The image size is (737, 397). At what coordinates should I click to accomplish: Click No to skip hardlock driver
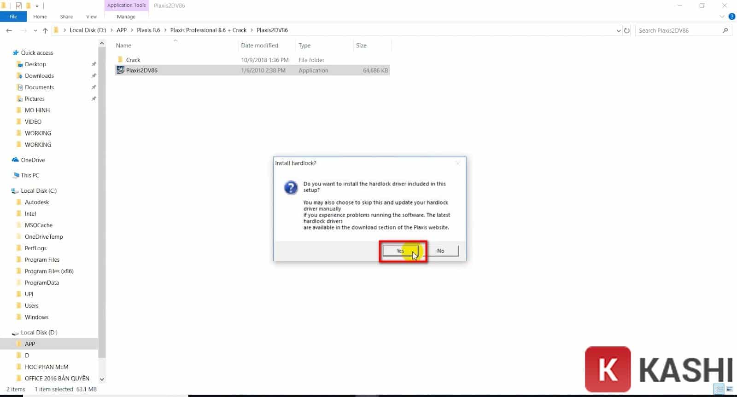(440, 251)
